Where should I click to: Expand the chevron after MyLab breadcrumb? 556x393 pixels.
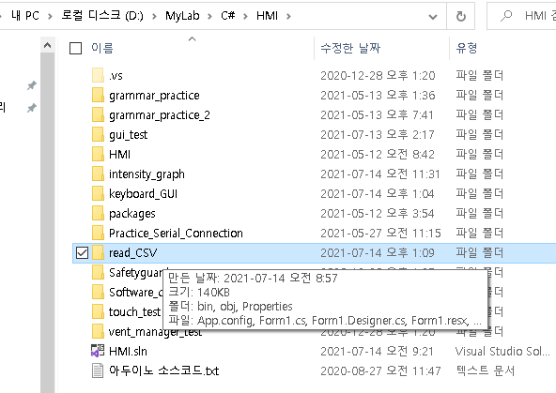click(x=210, y=16)
